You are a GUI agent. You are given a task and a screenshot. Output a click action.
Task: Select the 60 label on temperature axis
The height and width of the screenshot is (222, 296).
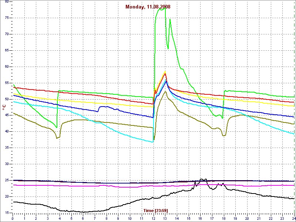pyautogui.click(x=7, y=67)
